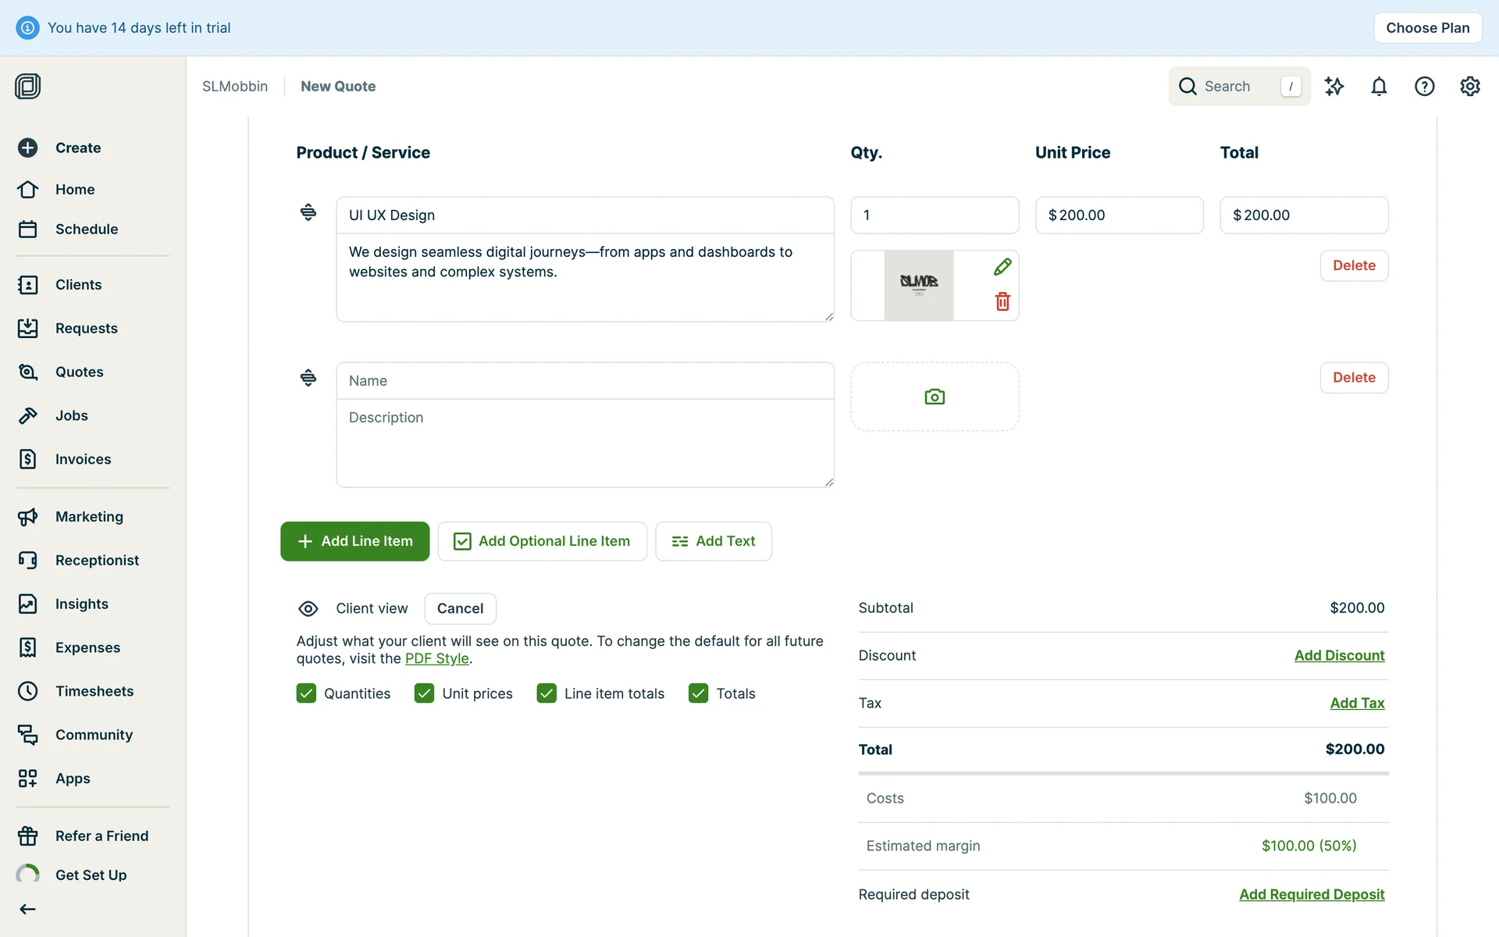The width and height of the screenshot is (1499, 937).
Task: Collapse sidebar with the left arrow
Action: pyautogui.click(x=28, y=909)
